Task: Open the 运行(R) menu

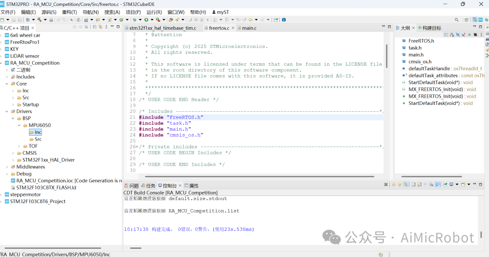Action: (x=154, y=12)
